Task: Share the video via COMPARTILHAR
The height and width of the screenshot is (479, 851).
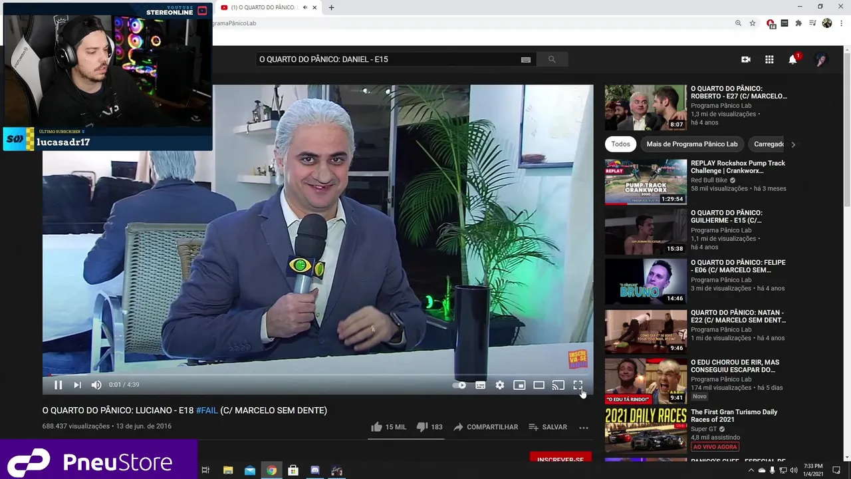Action: pyautogui.click(x=485, y=427)
